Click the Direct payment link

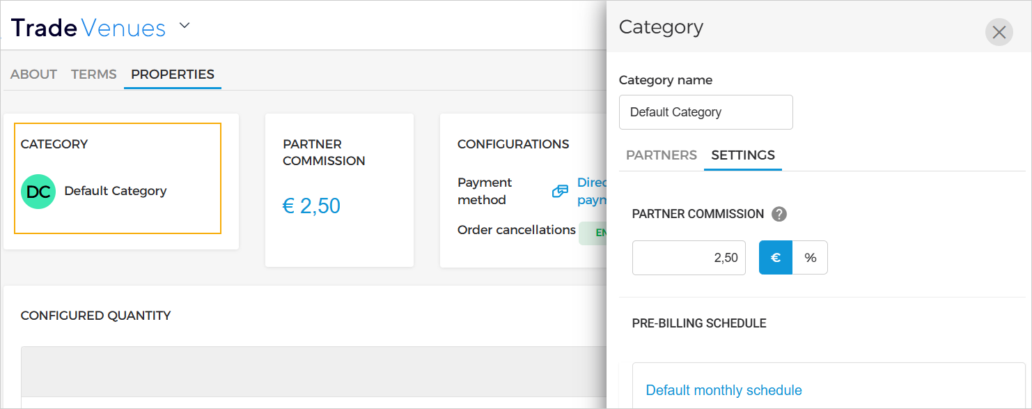[591, 191]
